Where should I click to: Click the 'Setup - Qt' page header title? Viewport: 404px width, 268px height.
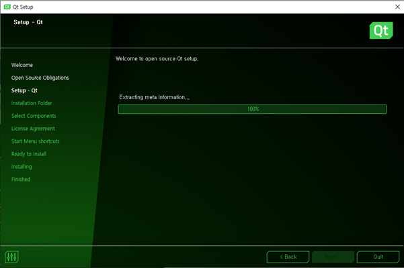tap(28, 22)
